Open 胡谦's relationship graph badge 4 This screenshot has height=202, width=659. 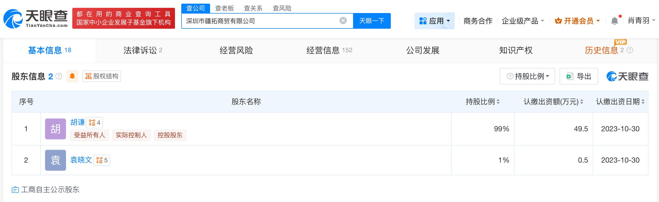(x=95, y=123)
